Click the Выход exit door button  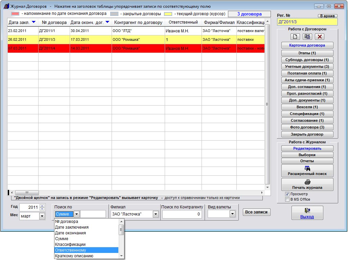coord(307,213)
